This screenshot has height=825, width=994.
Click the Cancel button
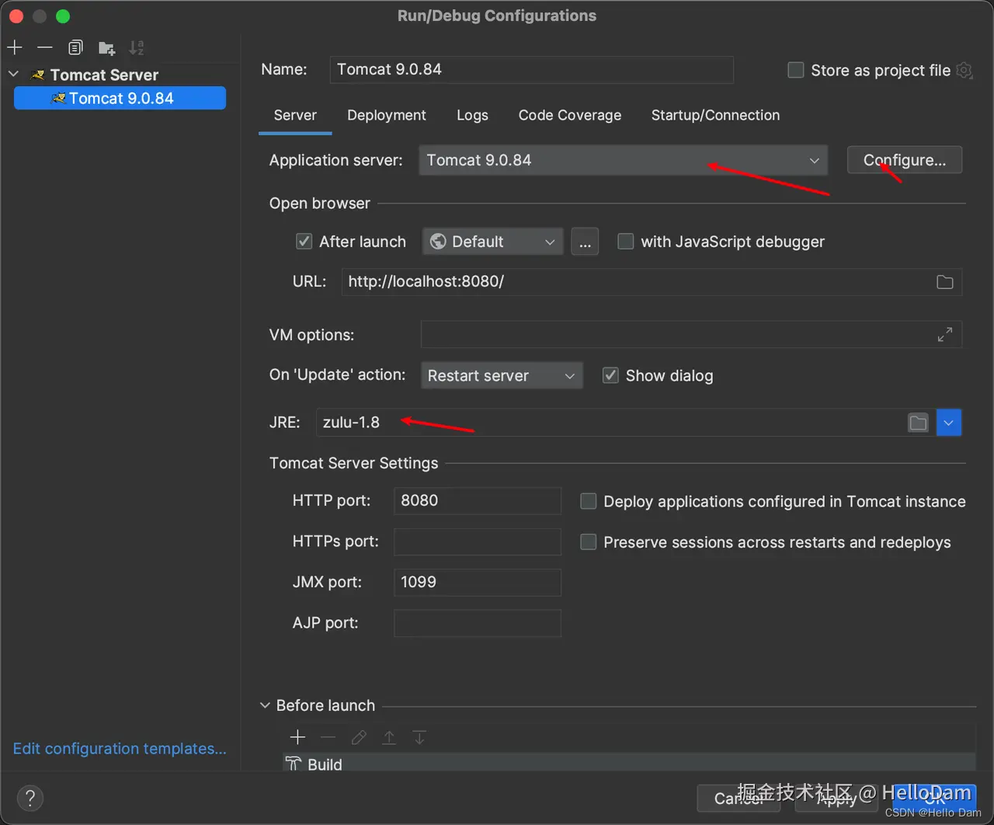(x=739, y=798)
